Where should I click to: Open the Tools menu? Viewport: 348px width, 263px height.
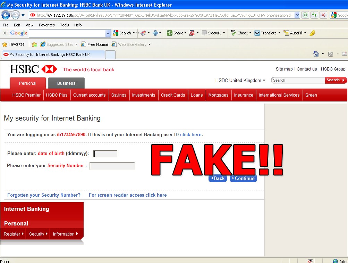point(65,25)
